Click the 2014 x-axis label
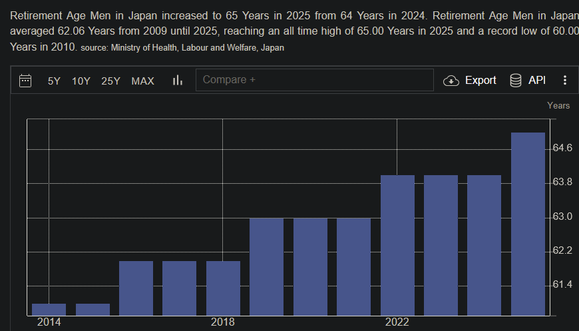579x331 pixels. [x=49, y=322]
